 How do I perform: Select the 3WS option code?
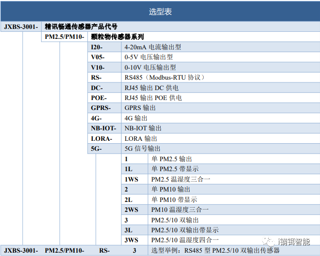click(x=131, y=240)
